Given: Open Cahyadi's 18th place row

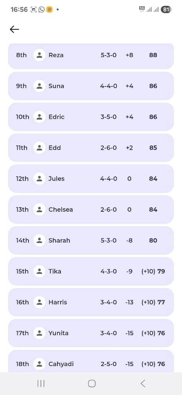Looking at the screenshot, I should pyautogui.click(x=91, y=361).
